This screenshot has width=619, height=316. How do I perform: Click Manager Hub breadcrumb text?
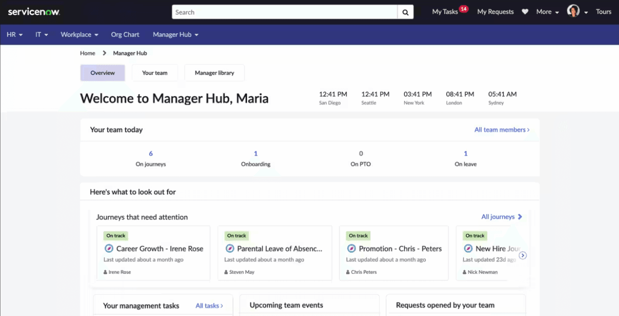click(x=130, y=53)
